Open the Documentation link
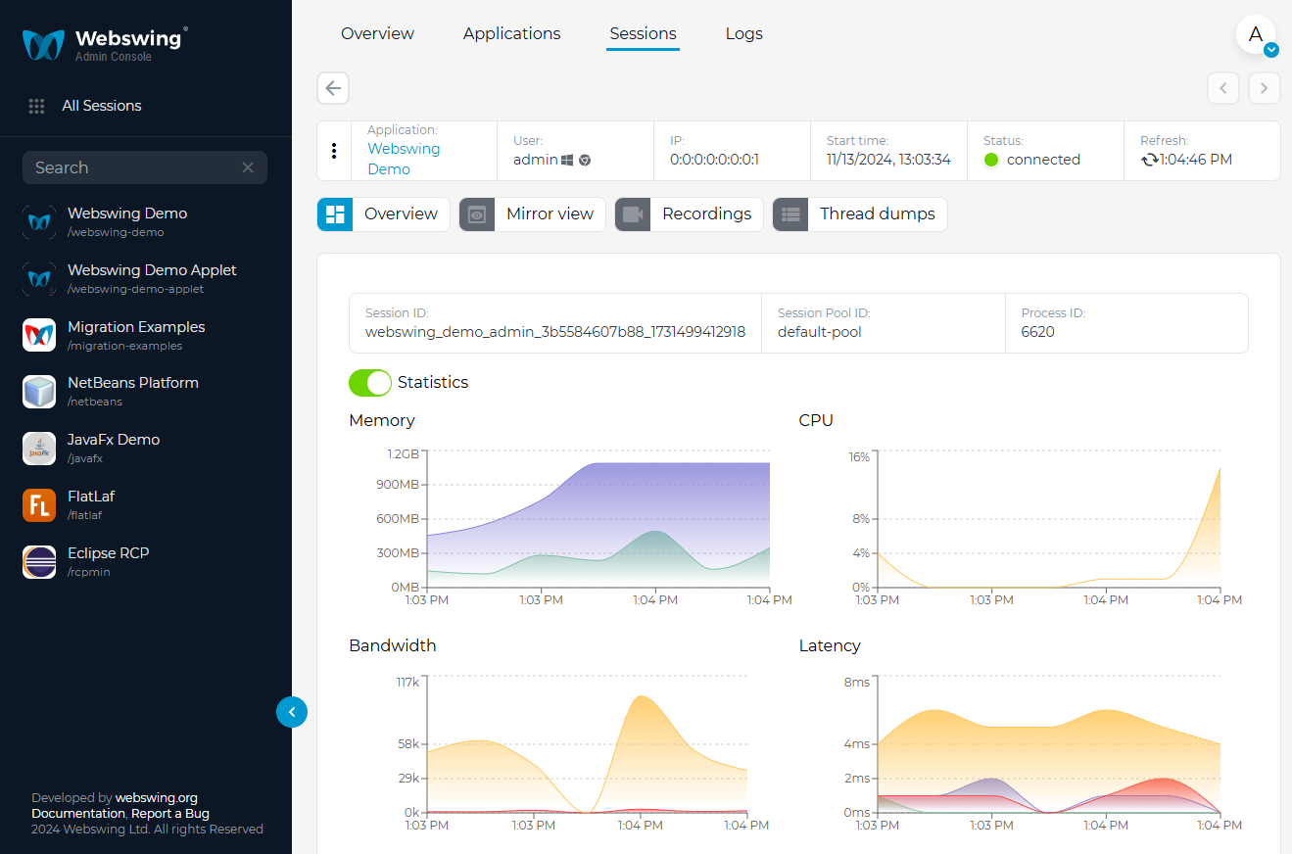Image resolution: width=1292 pixels, height=854 pixels. pyautogui.click(x=78, y=814)
